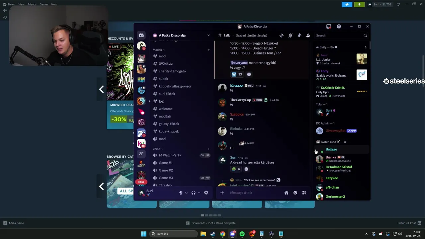Open the gift icon in message bar
Viewport: 425px width, 239px height.
tap(286, 193)
